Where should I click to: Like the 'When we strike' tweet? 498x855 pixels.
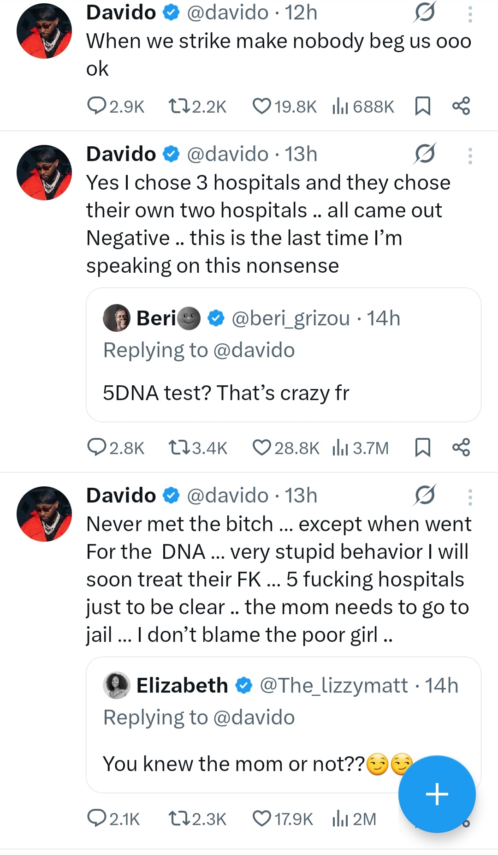(262, 106)
